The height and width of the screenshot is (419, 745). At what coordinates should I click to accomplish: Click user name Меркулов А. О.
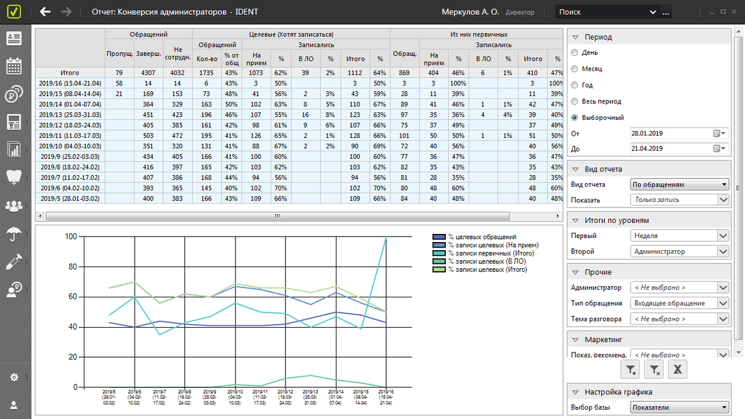tap(469, 12)
